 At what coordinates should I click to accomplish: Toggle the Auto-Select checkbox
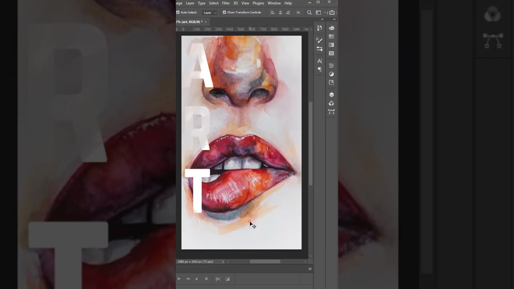tap(178, 12)
